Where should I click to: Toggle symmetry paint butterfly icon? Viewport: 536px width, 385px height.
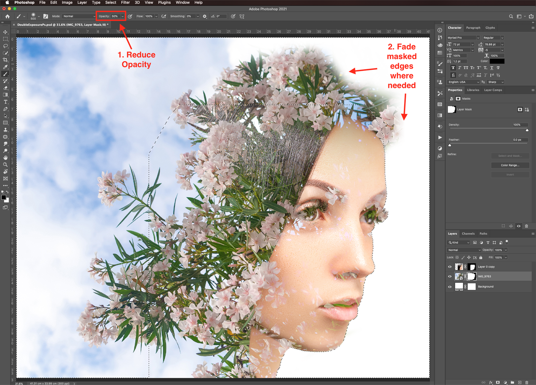(242, 16)
